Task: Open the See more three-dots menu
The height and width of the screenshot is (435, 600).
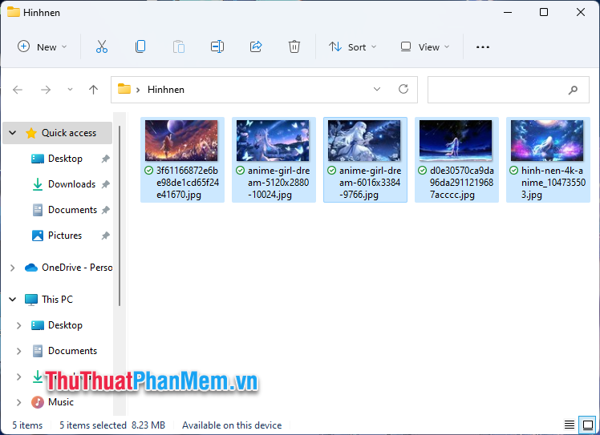Action: (483, 47)
